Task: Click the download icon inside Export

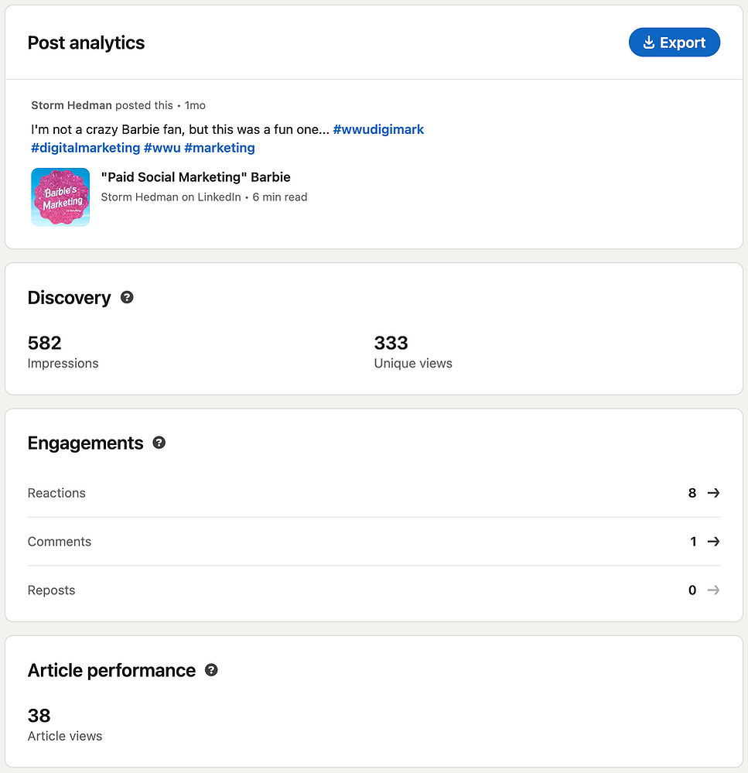Action: (x=649, y=43)
